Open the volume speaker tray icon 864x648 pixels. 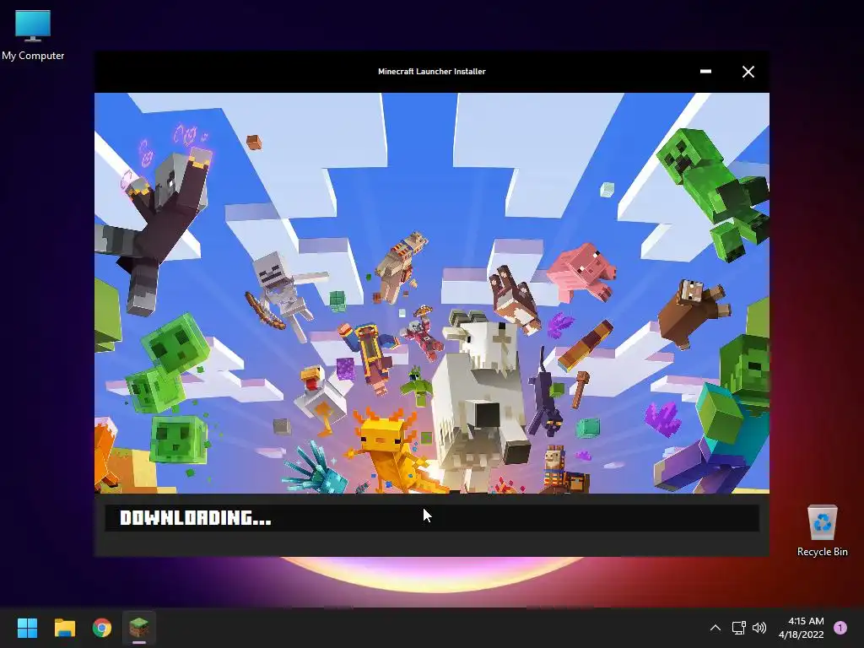[x=759, y=628]
